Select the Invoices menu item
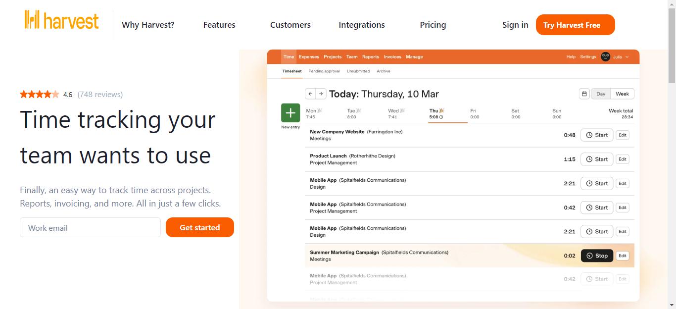This screenshot has height=309, width=676. [392, 57]
